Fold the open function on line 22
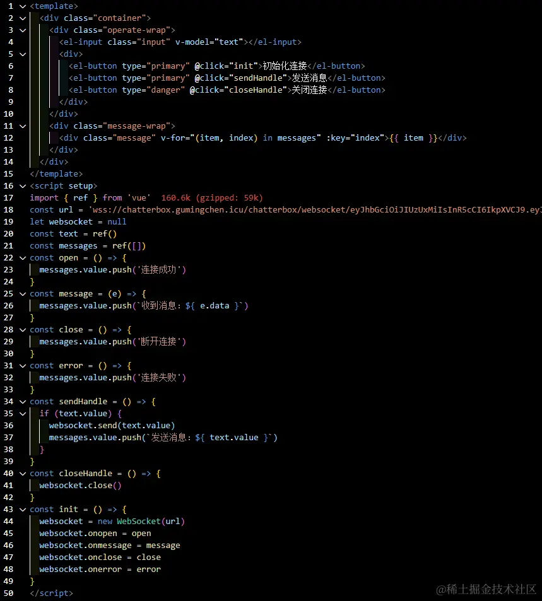Image resolution: width=542 pixels, height=601 pixels. point(23,257)
